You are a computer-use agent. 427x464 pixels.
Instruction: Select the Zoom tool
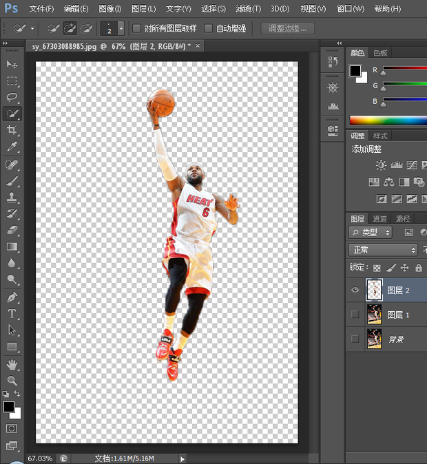[x=12, y=381]
